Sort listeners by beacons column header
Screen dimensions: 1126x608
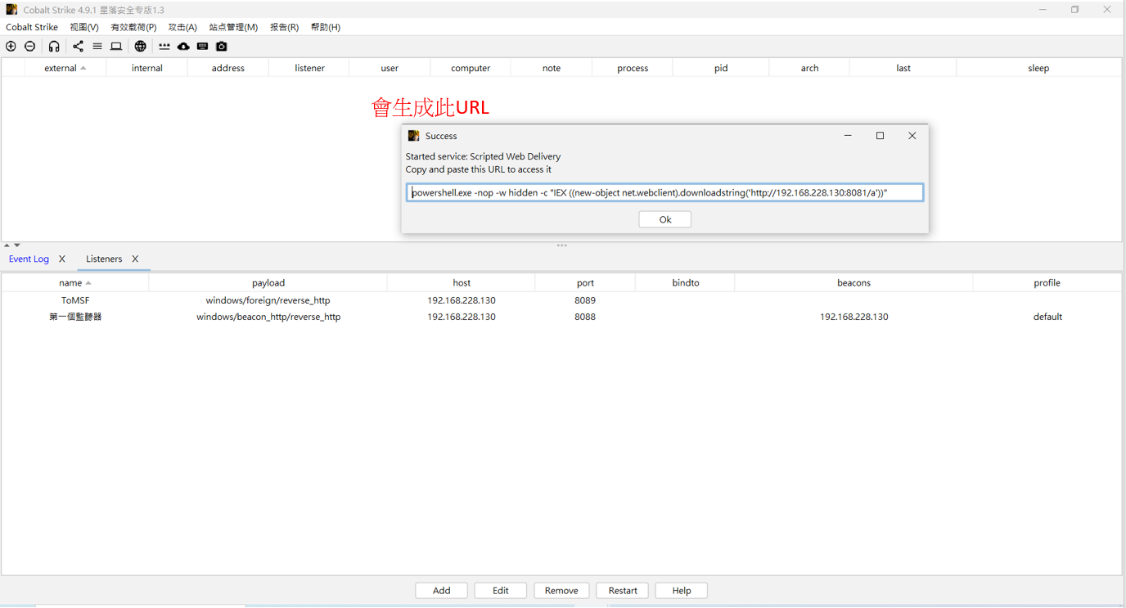[x=854, y=282]
